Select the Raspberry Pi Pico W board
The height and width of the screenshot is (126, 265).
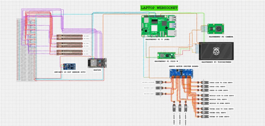pos(166,55)
